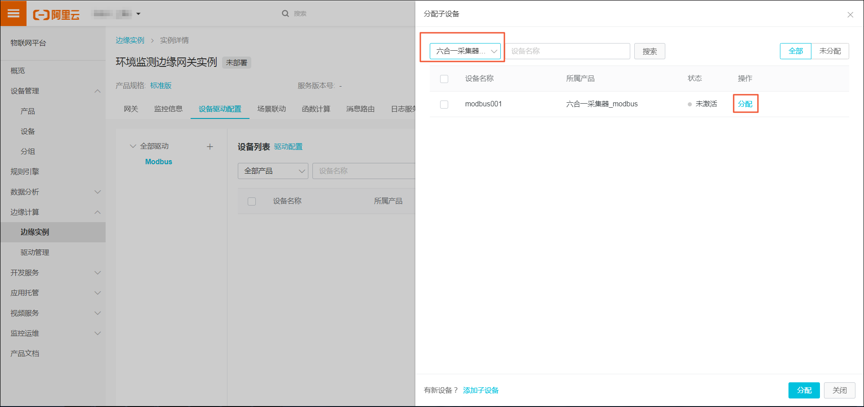Open 设备 in the sidebar
Image resolution: width=864 pixels, height=407 pixels.
(27, 131)
